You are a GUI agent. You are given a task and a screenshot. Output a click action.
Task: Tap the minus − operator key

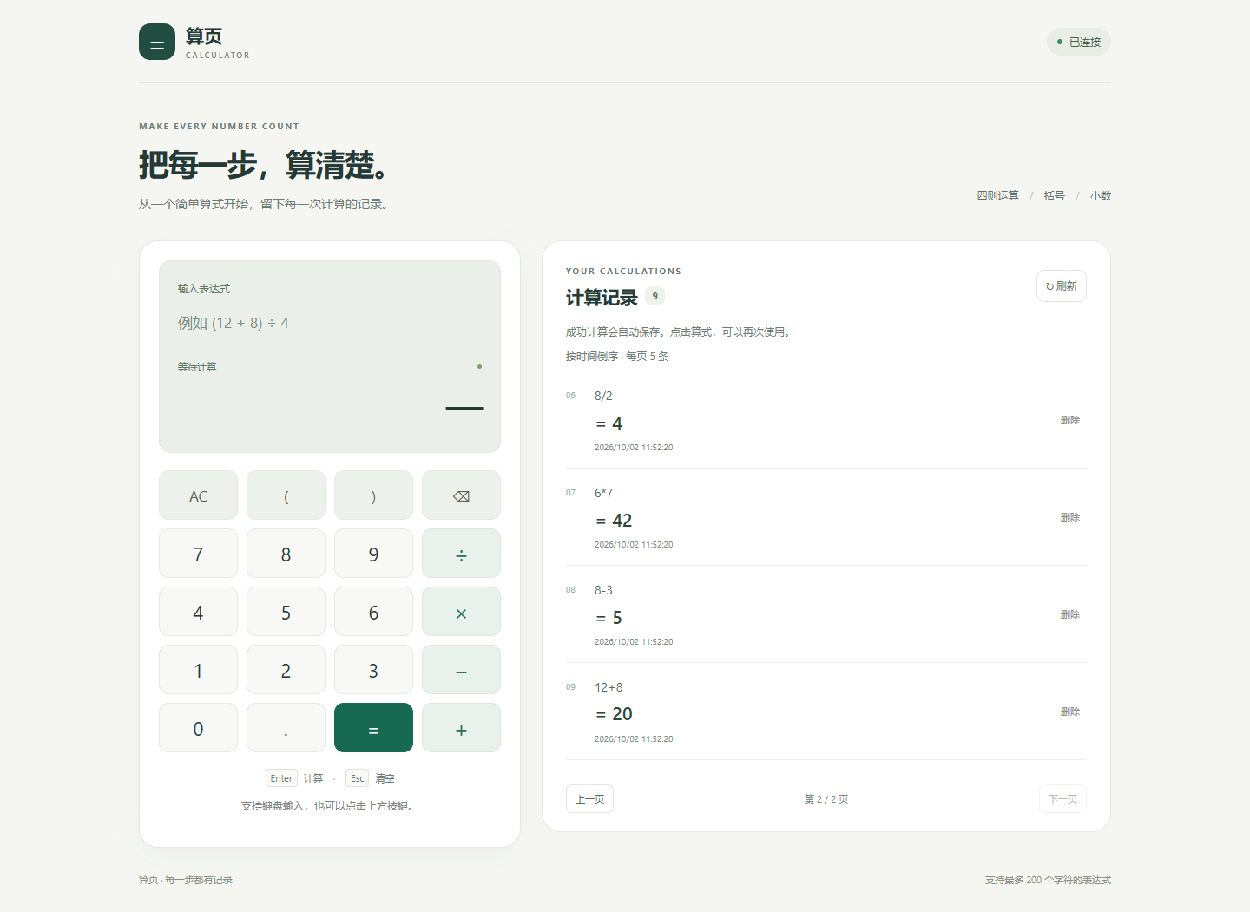point(461,670)
